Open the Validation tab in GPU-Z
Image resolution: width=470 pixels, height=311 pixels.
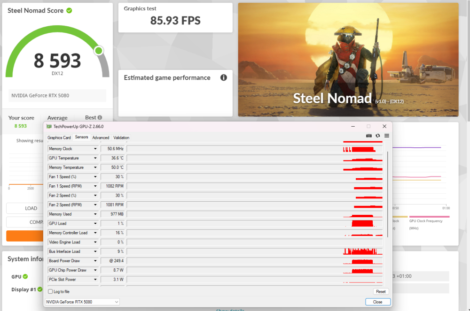coord(121,137)
